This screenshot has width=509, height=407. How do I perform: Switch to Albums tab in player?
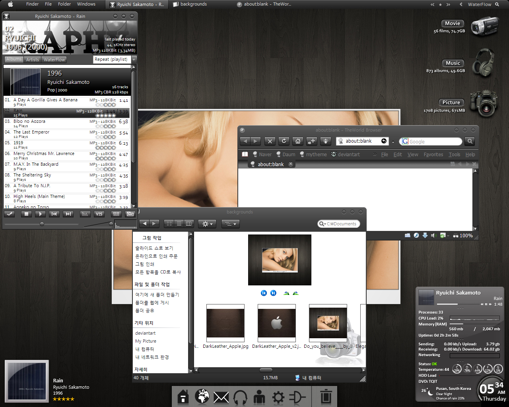click(x=14, y=59)
